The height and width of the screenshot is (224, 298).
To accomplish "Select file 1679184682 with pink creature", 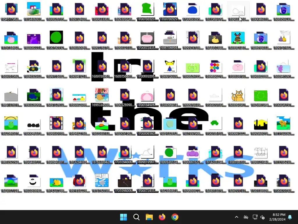I will (x=11, y=40).
